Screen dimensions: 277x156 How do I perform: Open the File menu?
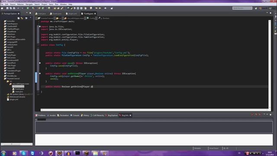2,4
